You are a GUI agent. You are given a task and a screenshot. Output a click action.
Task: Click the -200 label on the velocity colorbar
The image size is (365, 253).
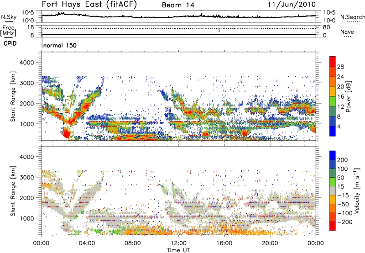(x=344, y=222)
